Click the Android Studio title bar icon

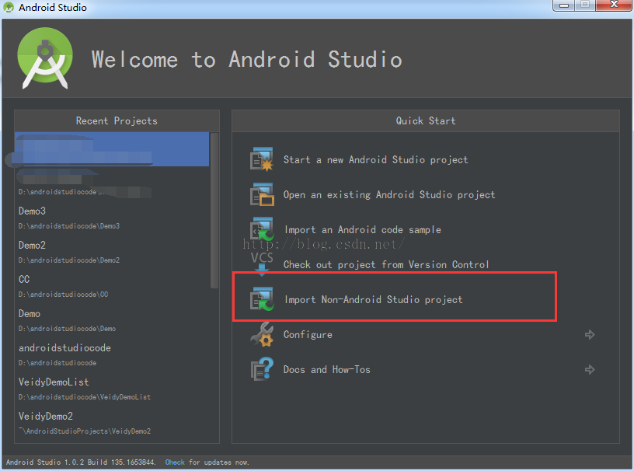click(x=9, y=7)
